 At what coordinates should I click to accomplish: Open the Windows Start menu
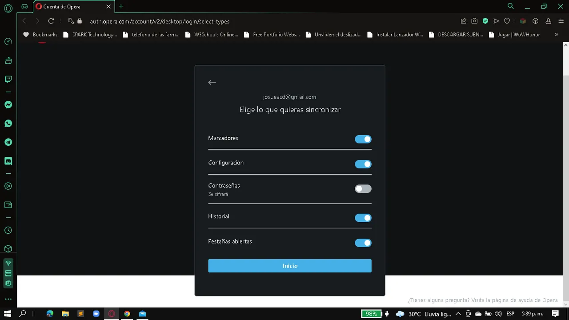click(x=8, y=314)
